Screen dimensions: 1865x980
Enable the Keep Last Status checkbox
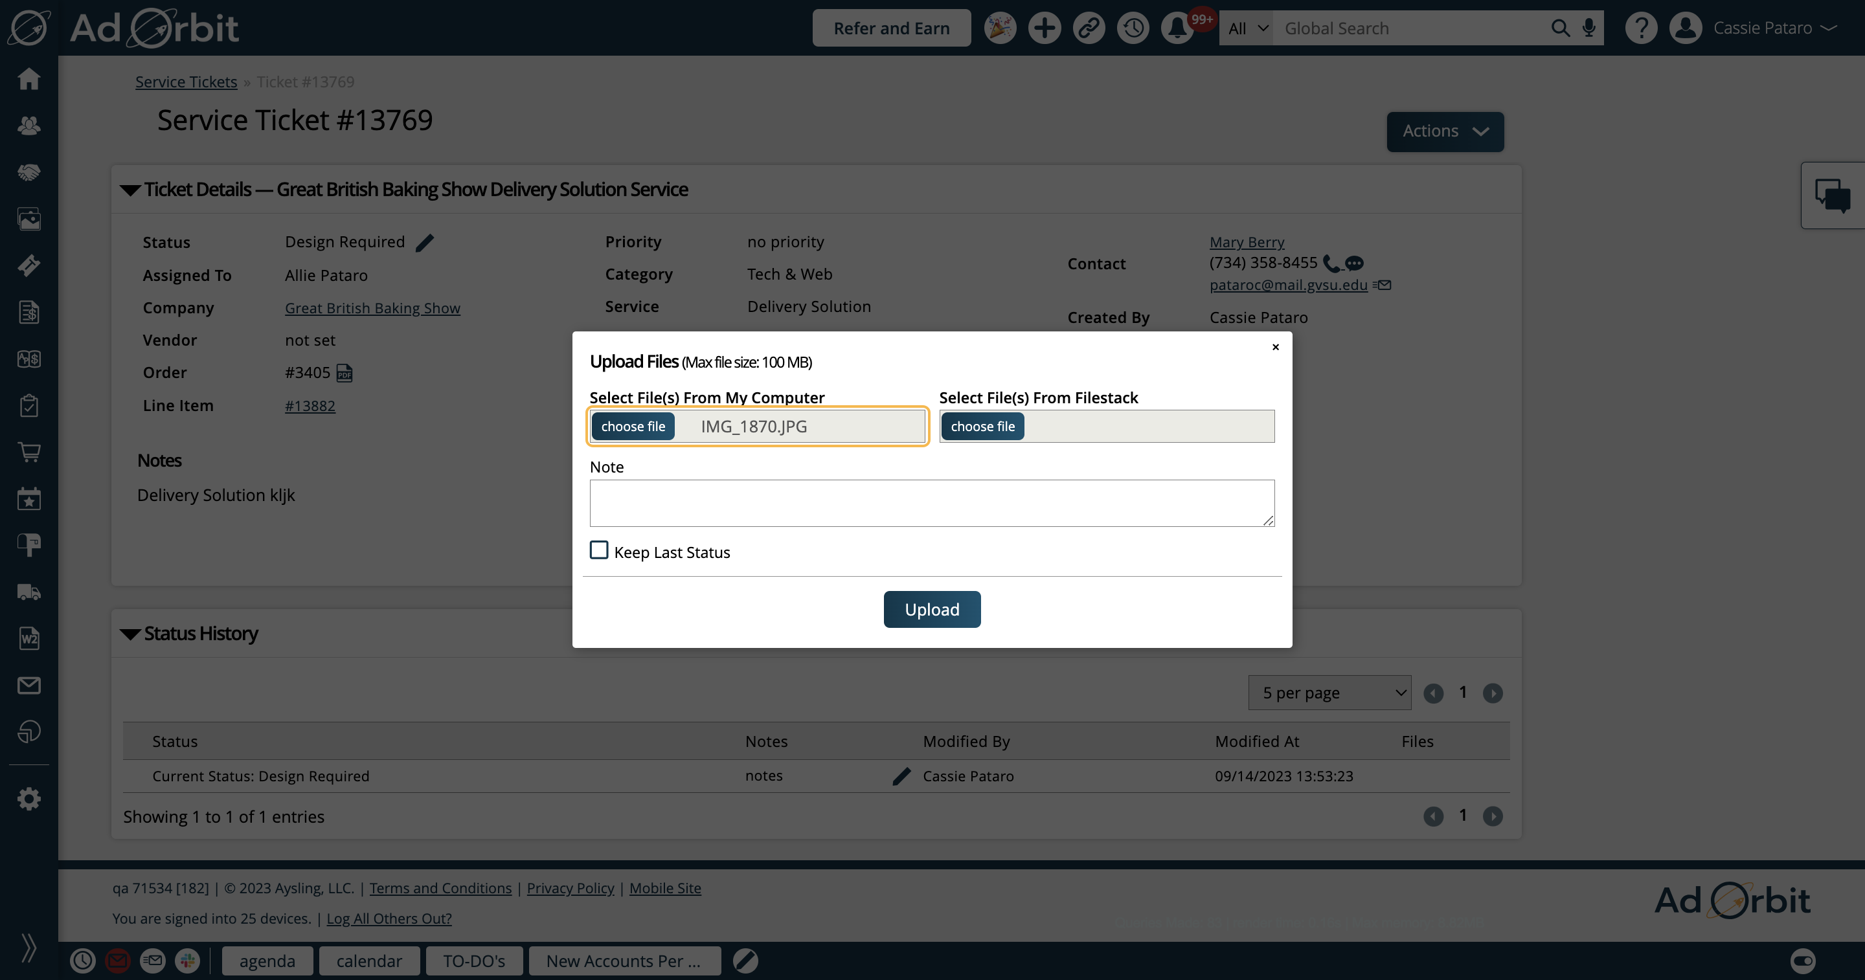click(x=599, y=550)
